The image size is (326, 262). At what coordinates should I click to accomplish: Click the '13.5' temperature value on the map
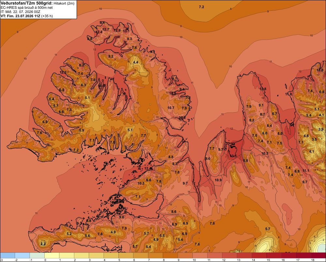(x=233, y=156)
